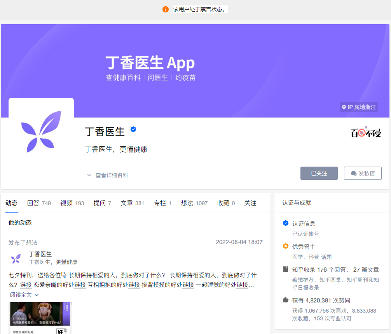Click the 他的动态 heading
The width and height of the screenshot is (391, 334).
click(x=20, y=223)
